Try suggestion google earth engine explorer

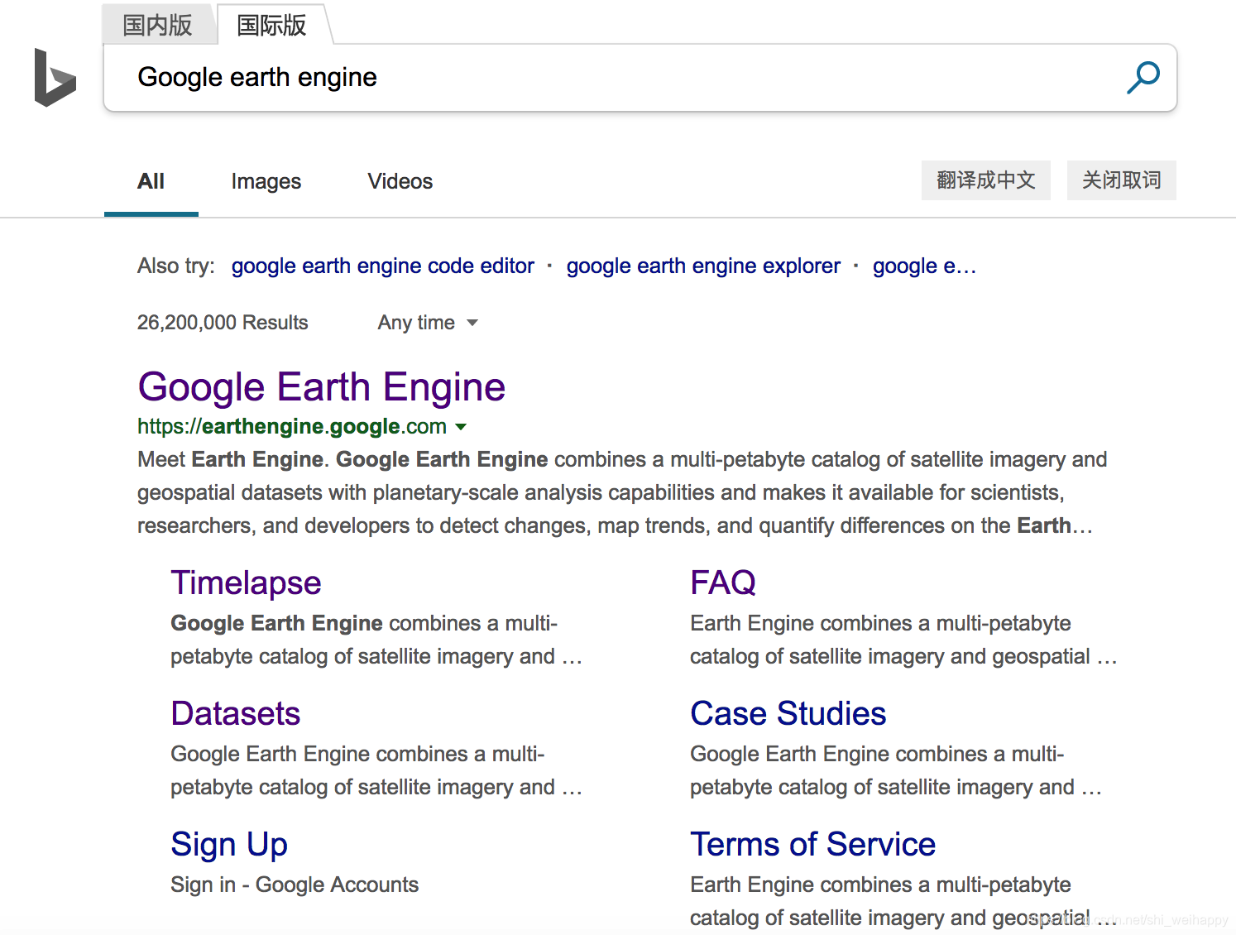pos(703,266)
